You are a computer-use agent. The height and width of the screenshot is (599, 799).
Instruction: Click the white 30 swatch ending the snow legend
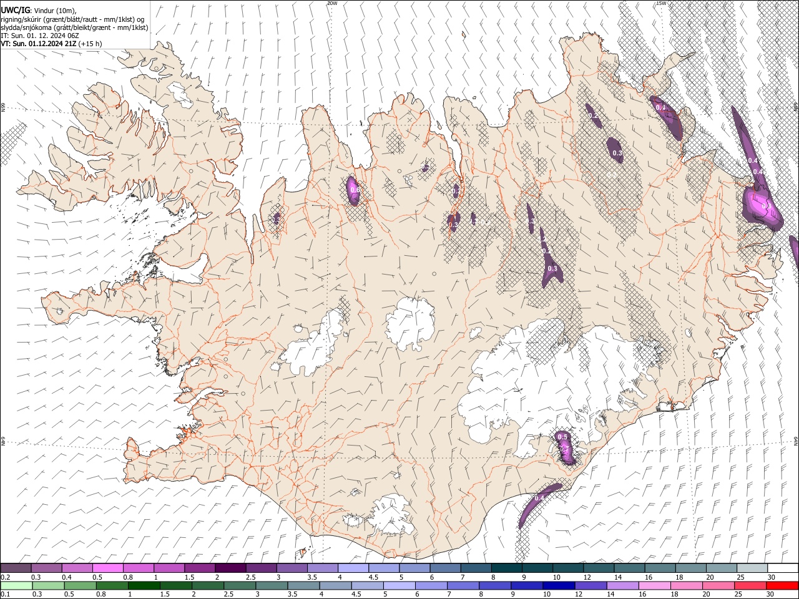pyautogui.click(x=783, y=568)
